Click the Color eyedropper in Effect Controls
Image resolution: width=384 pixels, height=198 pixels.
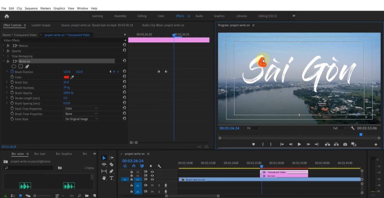[72, 77]
